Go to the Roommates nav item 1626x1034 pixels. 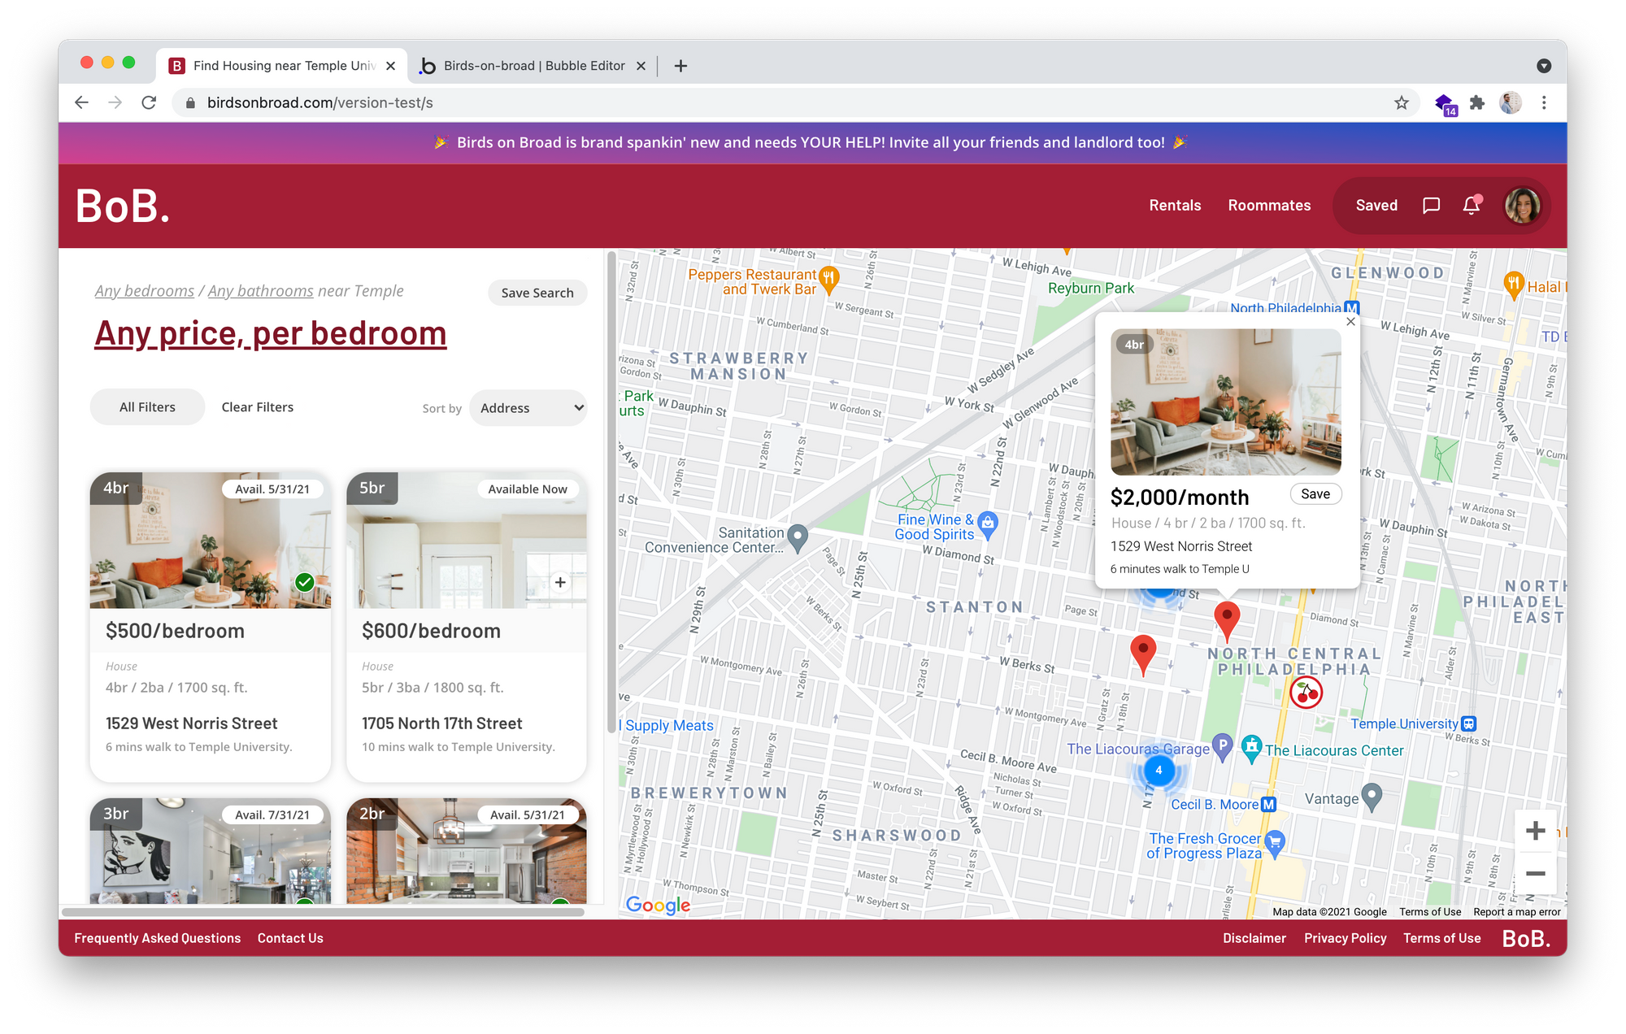click(x=1269, y=206)
